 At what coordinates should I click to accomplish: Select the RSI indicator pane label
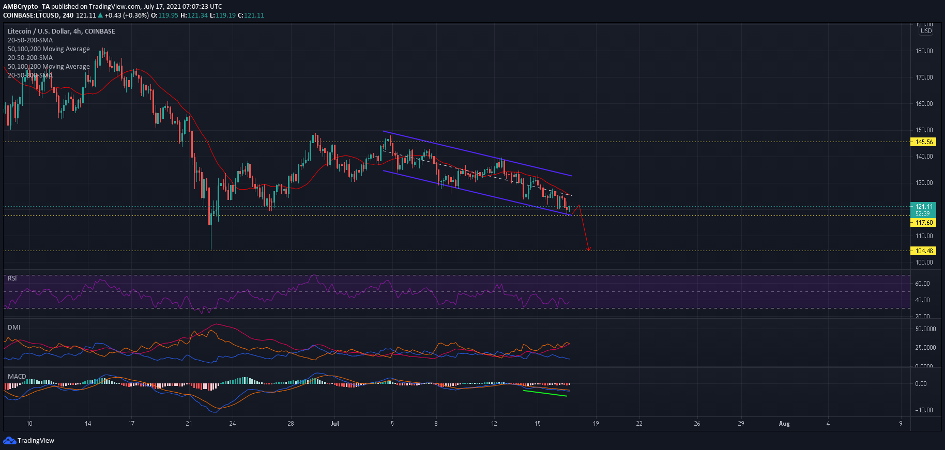pos(12,278)
